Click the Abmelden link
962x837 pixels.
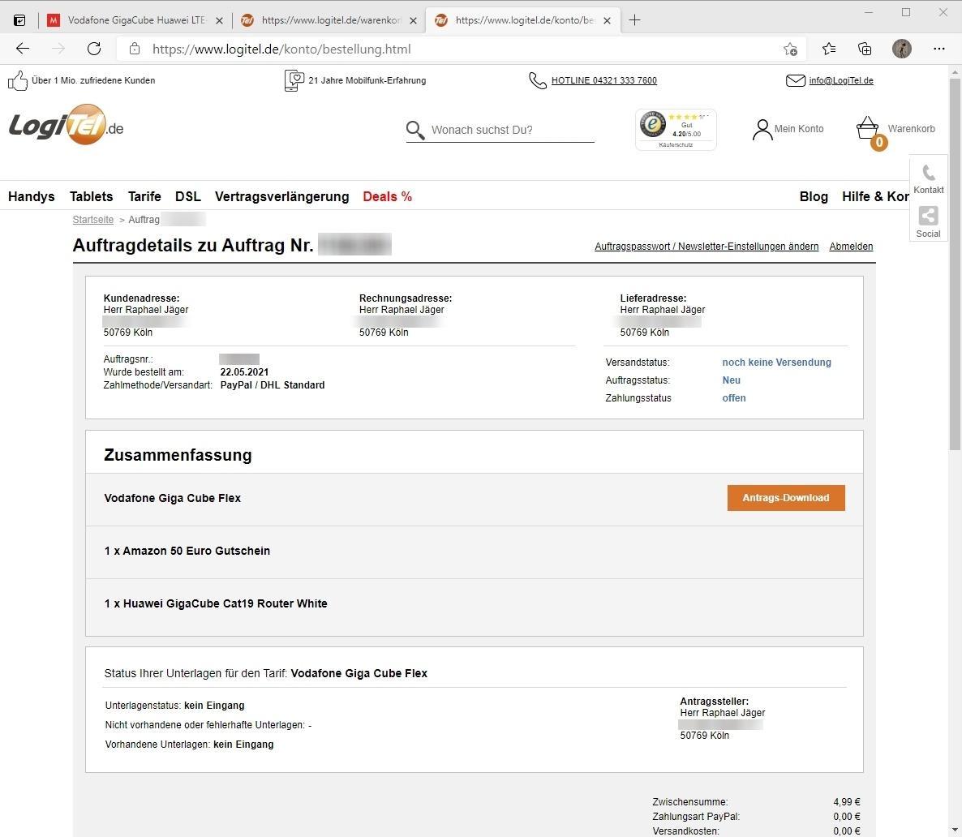[x=851, y=247]
